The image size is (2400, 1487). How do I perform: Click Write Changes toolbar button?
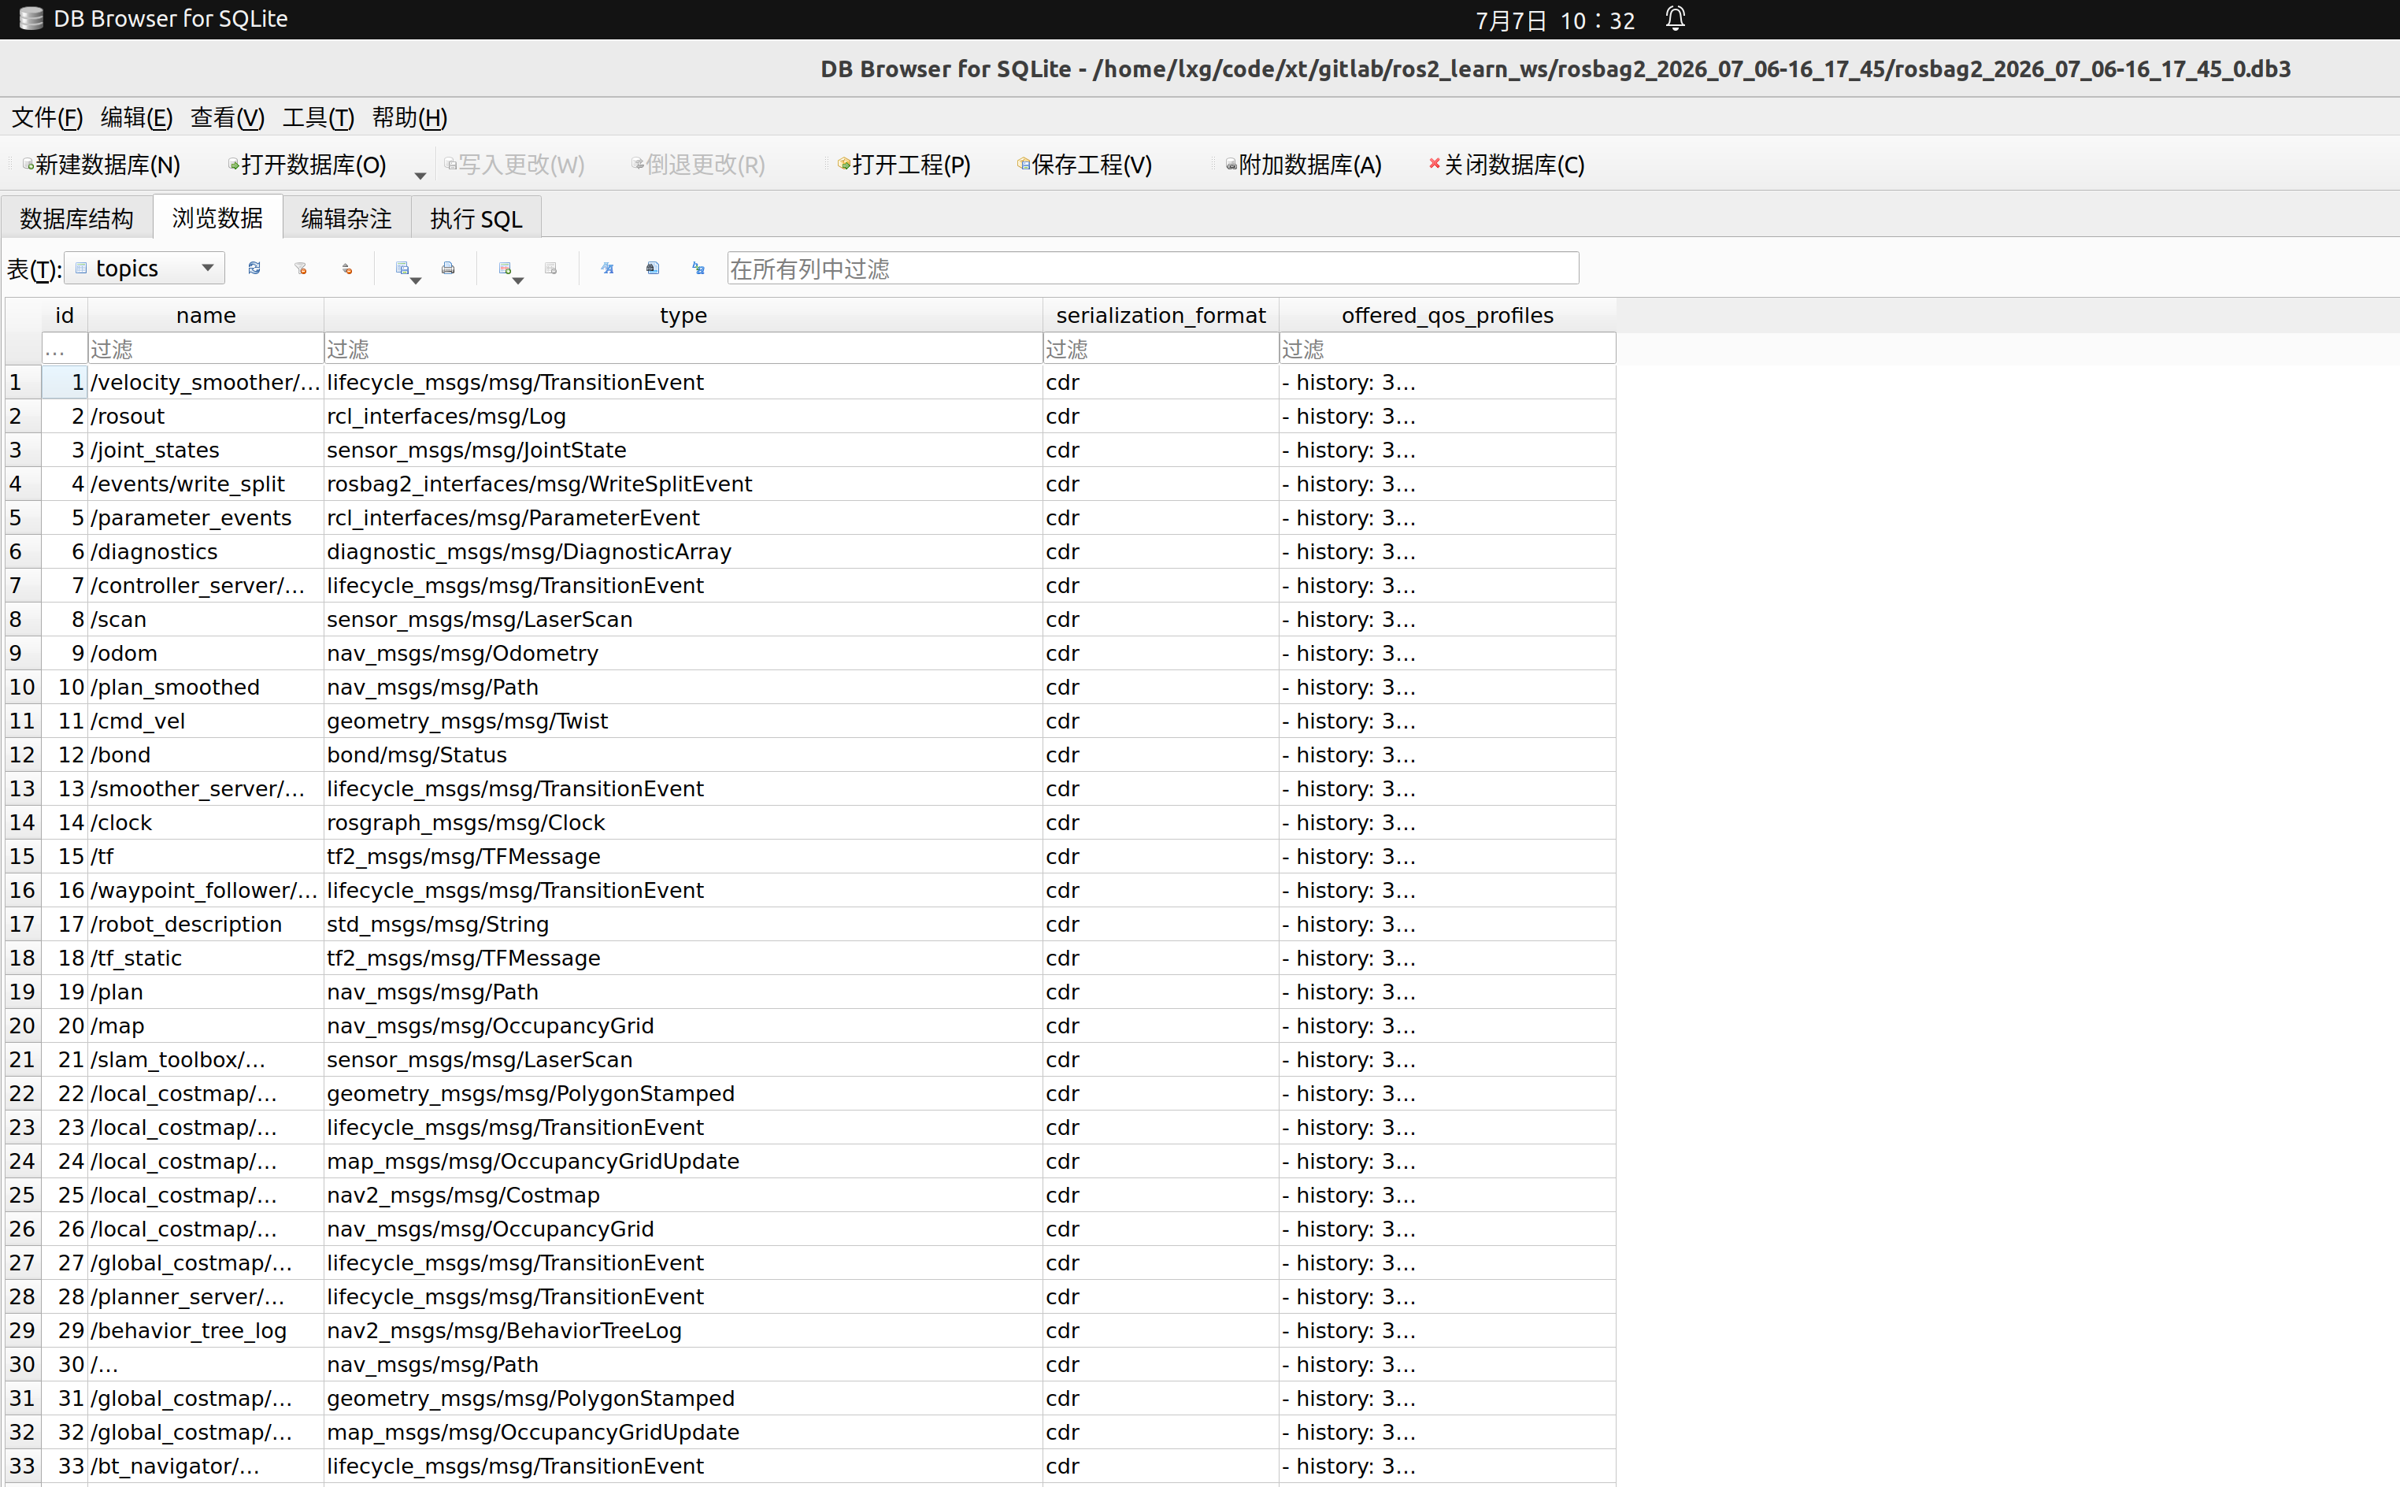tap(514, 165)
